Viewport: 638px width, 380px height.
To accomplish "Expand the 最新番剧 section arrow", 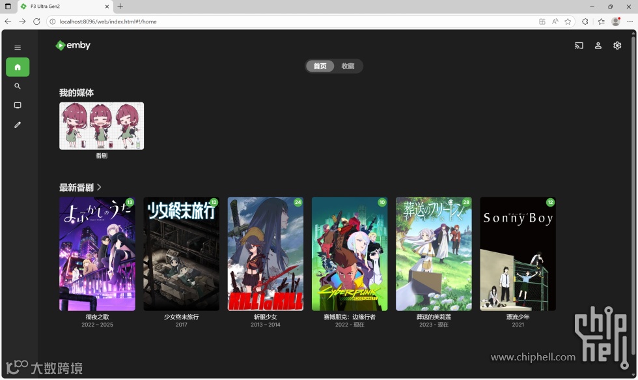I will click(x=99, y=187).
